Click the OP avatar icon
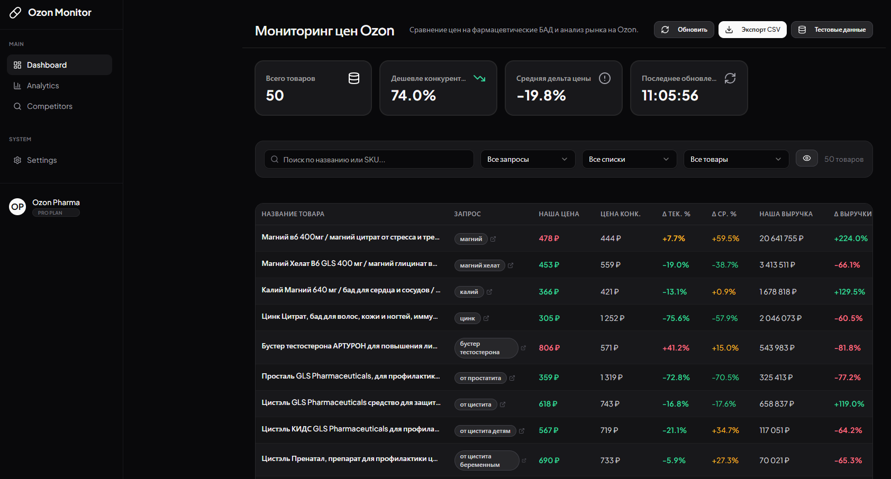 [17, 207]
